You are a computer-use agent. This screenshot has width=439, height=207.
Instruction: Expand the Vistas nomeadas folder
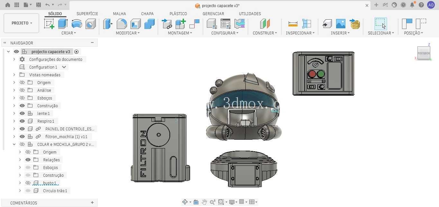(14, 75)
